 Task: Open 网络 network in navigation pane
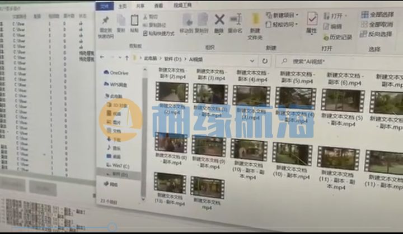coord(111,184)
